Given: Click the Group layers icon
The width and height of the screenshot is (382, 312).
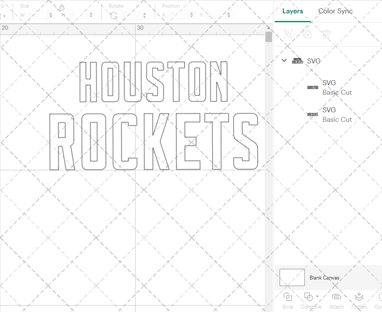Looking at the screenshot, I should coord(288,34).
